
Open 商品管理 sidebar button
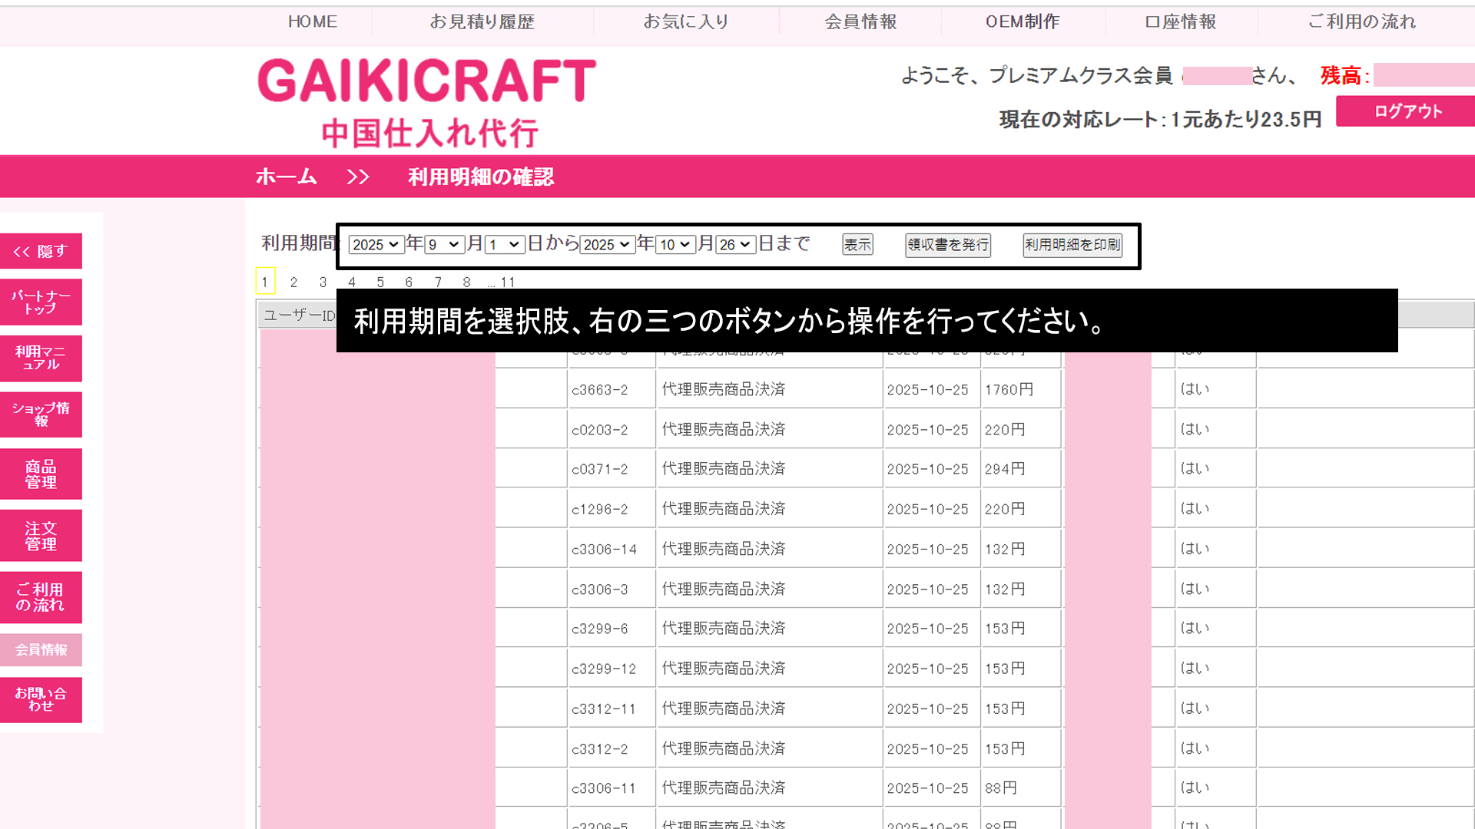pyautogui.click(x=41, y=474)
